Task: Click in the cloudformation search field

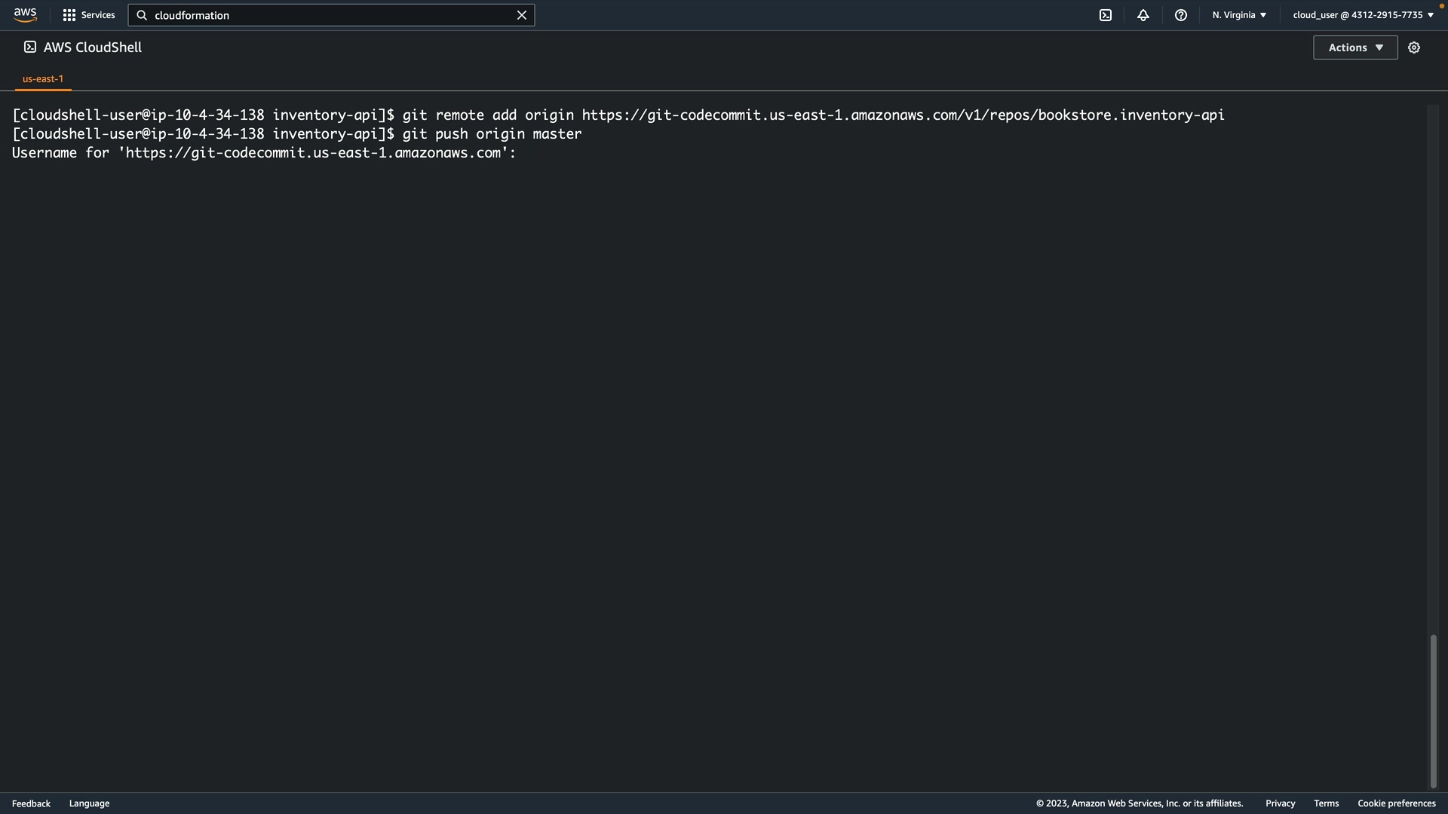Action: (x=332, y=15)
